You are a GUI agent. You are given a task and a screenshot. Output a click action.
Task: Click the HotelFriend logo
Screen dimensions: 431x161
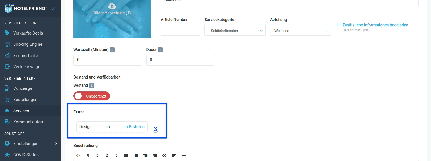pos(26,8)
